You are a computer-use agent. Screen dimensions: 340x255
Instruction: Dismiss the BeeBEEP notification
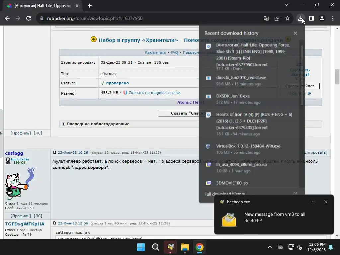(x=325, y=202)
